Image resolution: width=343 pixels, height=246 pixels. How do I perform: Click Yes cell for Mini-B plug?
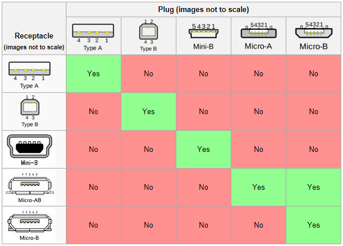203,150
